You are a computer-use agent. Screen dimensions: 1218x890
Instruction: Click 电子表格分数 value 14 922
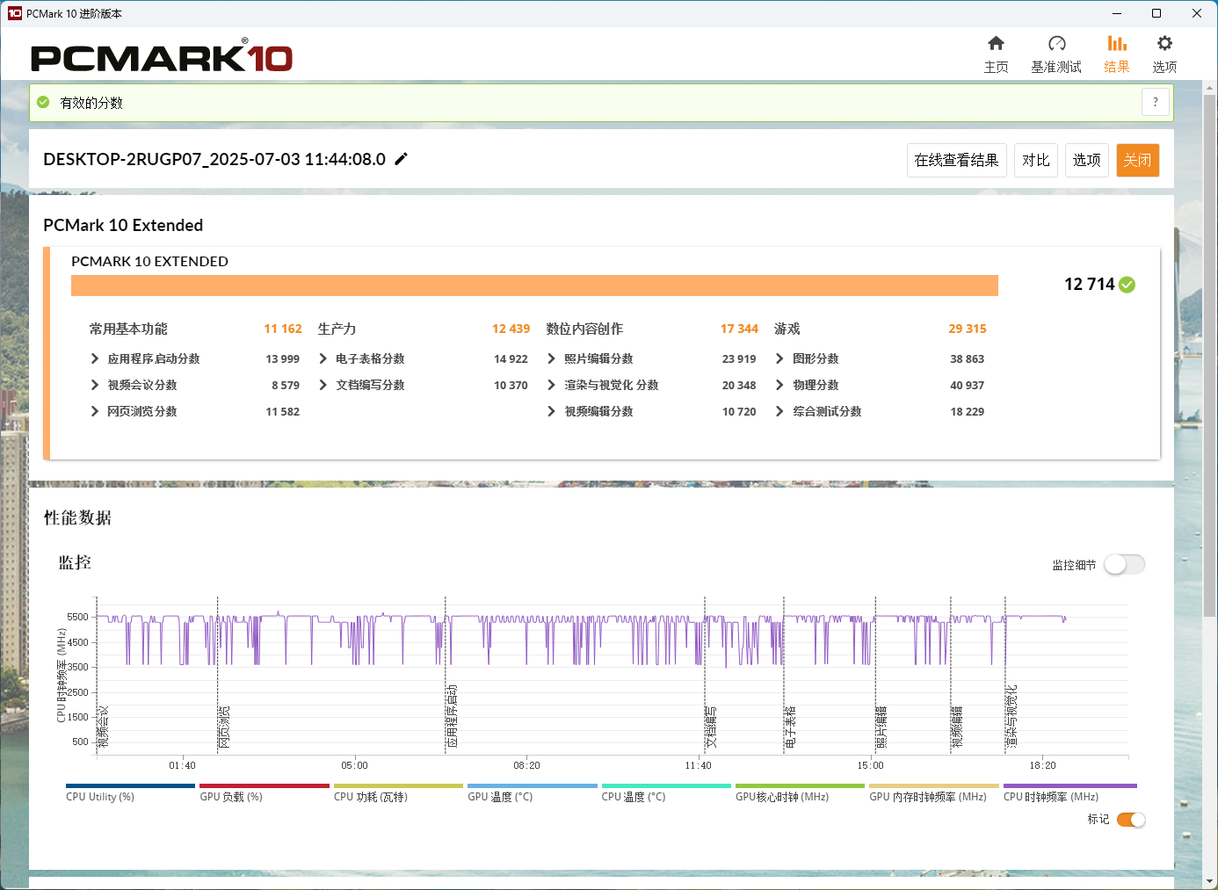point(511,358)
